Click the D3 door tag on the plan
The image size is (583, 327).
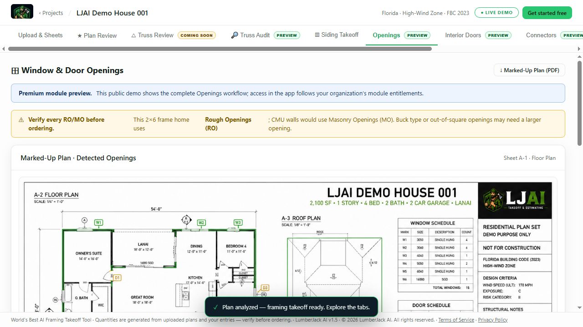(265, 287)
